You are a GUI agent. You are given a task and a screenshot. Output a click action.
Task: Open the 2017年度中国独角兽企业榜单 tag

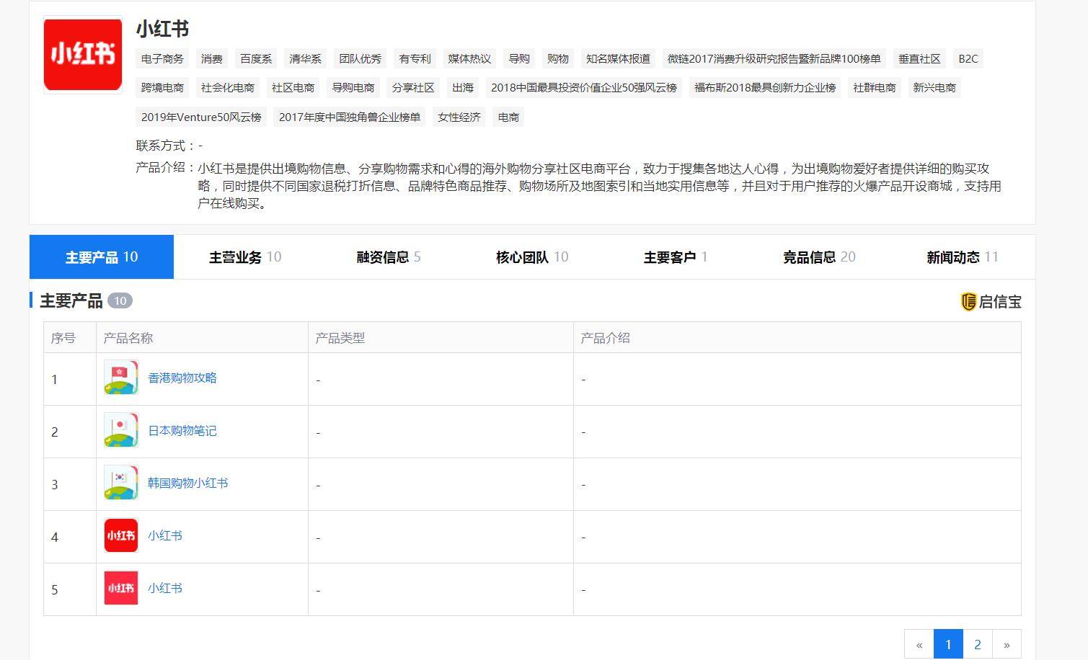tap(350, 117)
